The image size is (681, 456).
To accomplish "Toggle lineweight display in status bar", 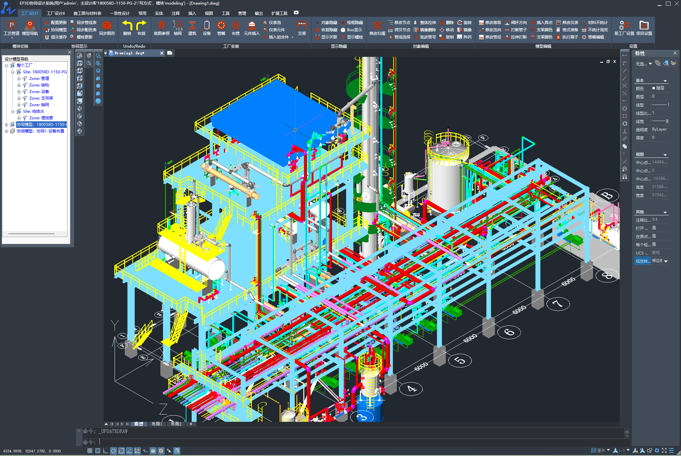I will (153, 451).
